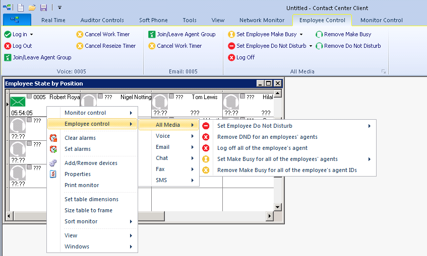Screen dimensions: 427x256
Task: Click Add/Remove devices gear icon
Action: pyautogui.click(x=53, y=163)
